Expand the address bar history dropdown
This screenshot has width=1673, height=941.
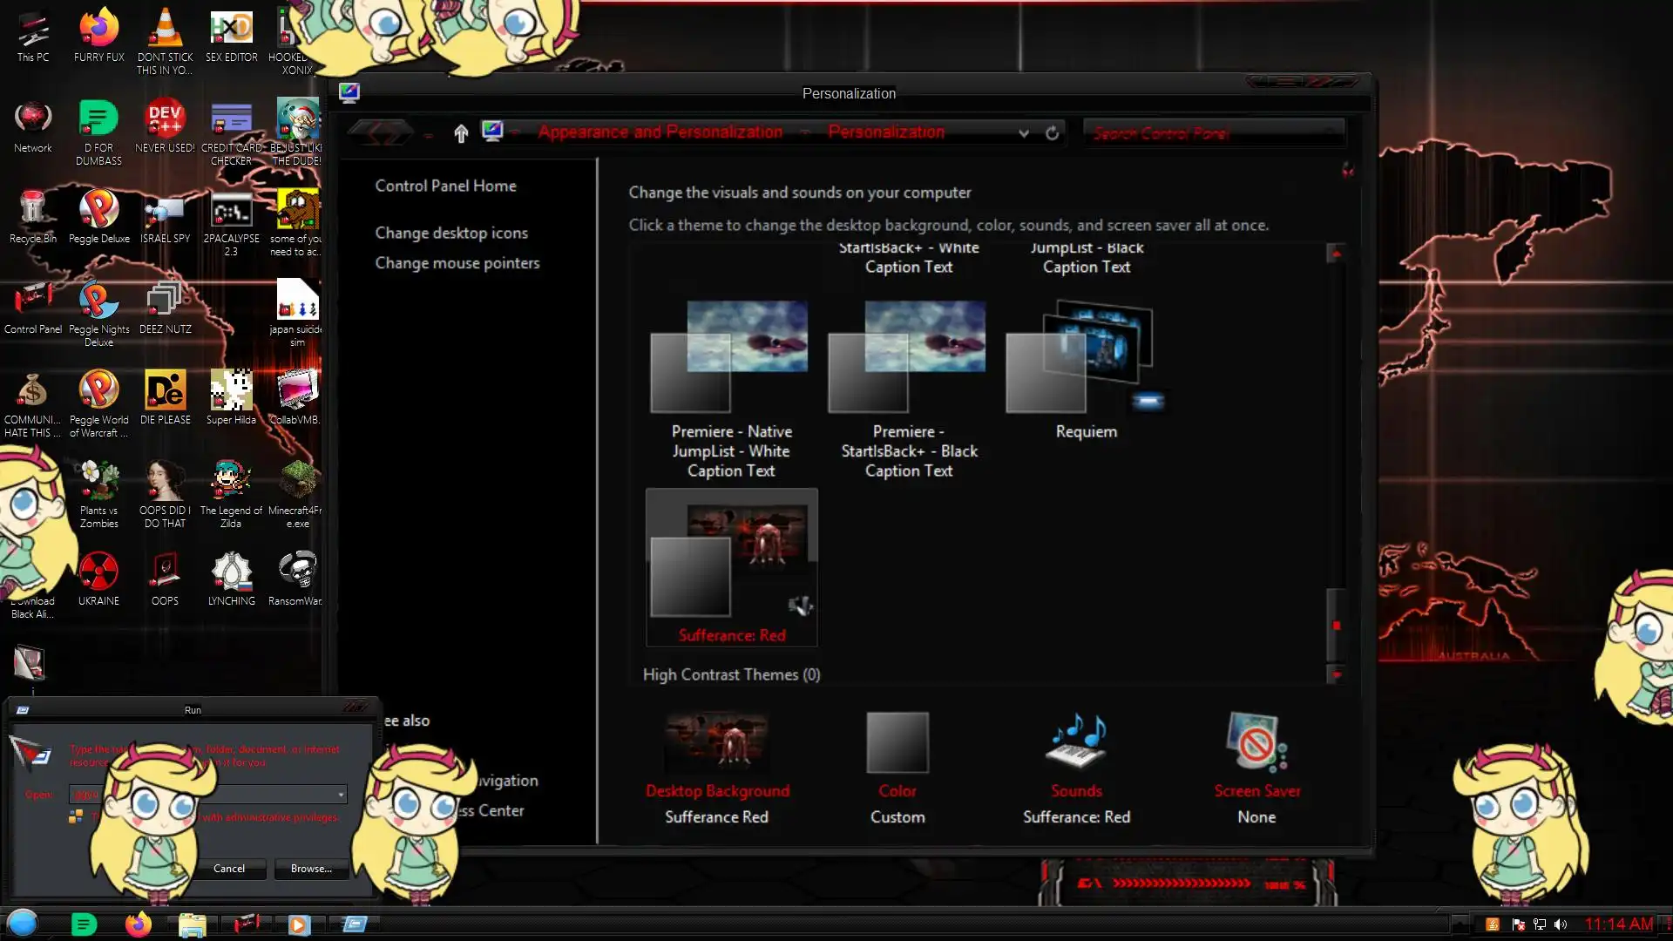(x=1024, y=133)
